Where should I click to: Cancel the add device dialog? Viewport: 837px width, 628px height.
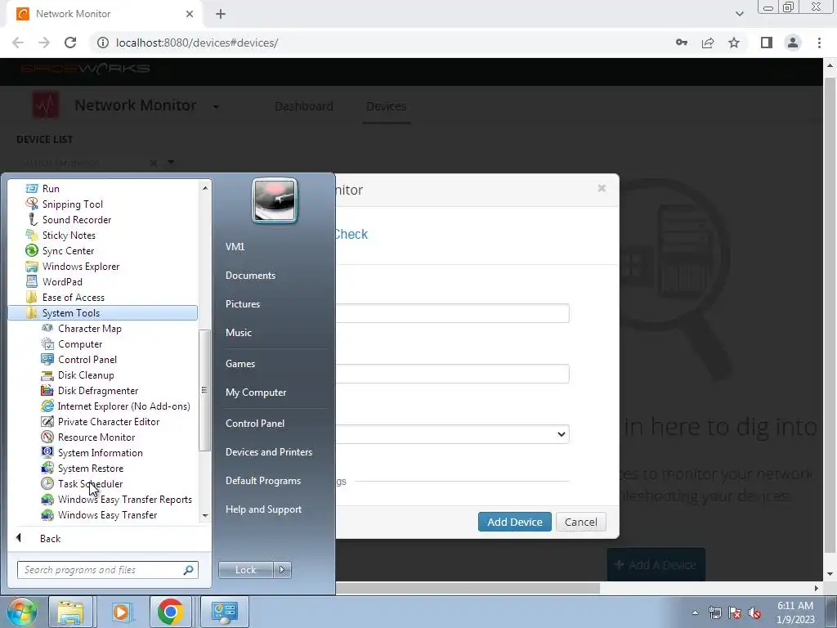click(581, 522)
